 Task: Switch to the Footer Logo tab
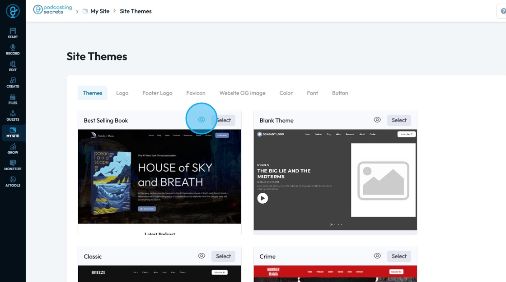(x=157, y=93)
